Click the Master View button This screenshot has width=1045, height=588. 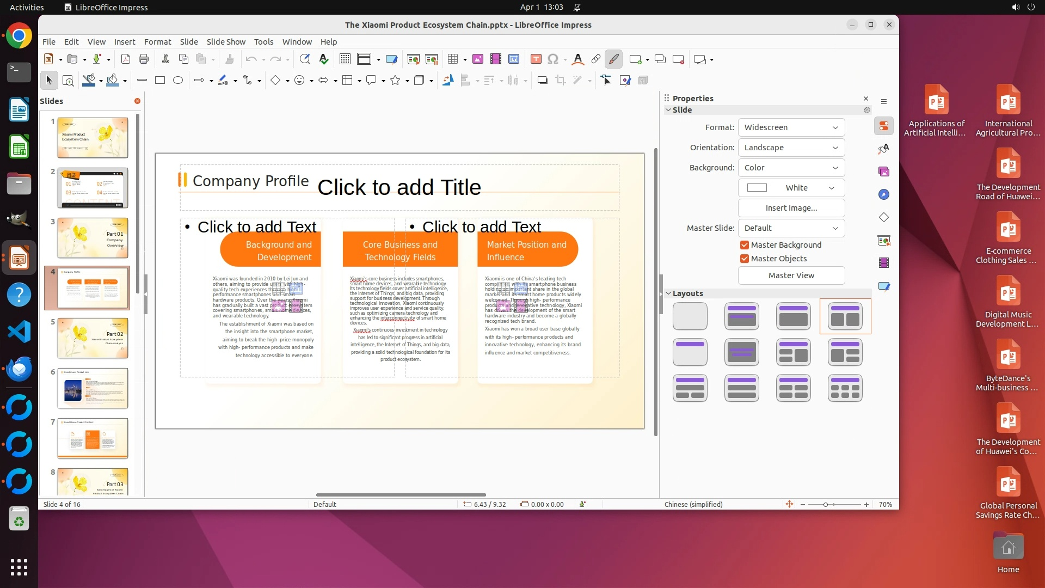coord(791,275)
